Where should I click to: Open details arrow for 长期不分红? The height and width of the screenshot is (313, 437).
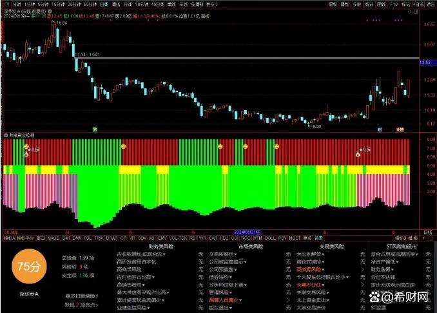(362, 285)
